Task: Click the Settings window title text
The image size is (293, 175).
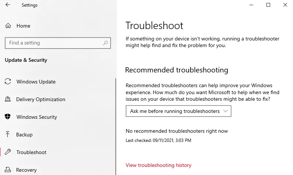Action: pyautogui.click(x=29, y=5)
